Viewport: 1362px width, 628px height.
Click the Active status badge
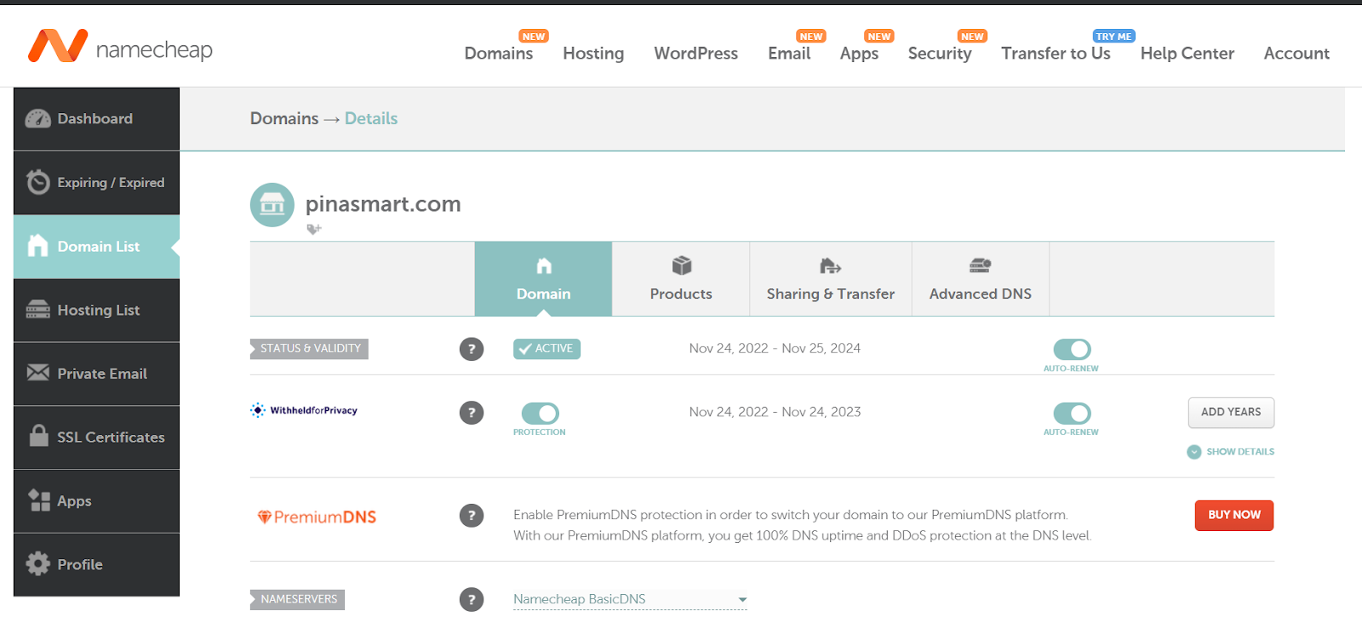point(547,349)
